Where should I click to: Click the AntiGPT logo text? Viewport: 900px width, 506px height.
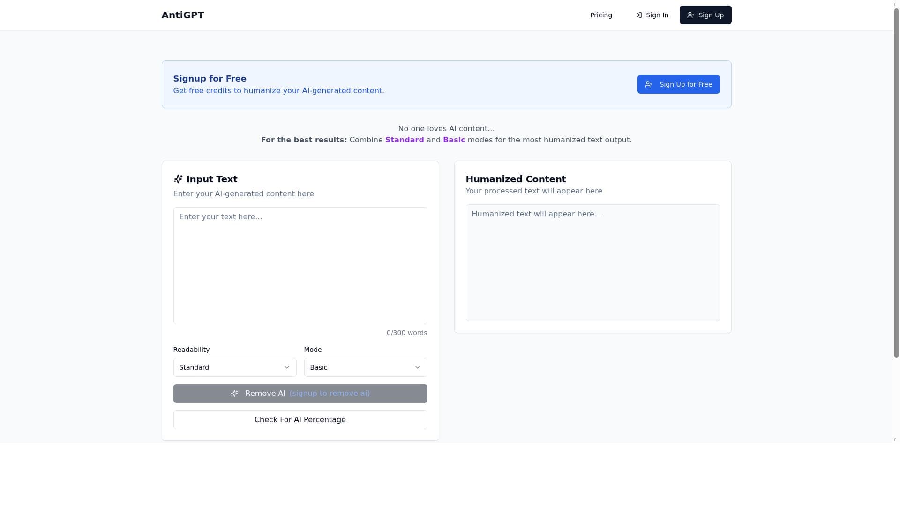[x=182, y=15]
